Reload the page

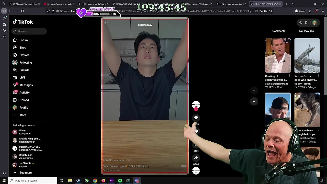click(x=22, y=11)
